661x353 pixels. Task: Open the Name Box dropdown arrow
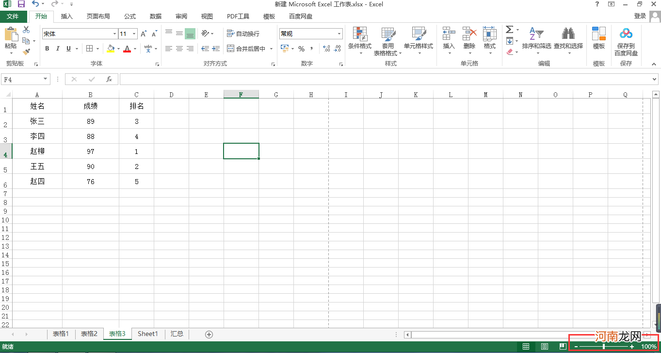(x=46, y=79)
